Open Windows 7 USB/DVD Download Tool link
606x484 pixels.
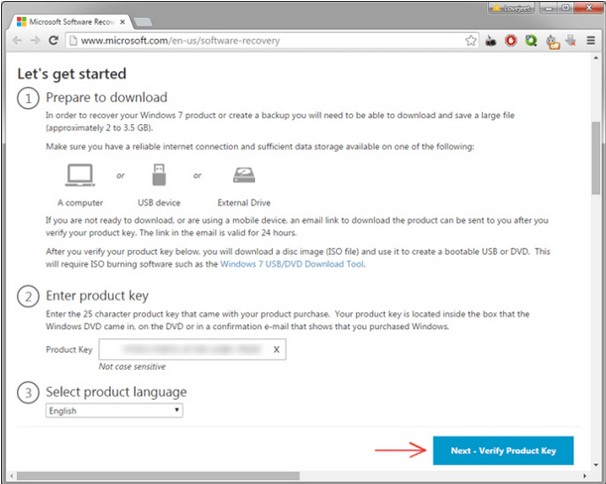292,264
